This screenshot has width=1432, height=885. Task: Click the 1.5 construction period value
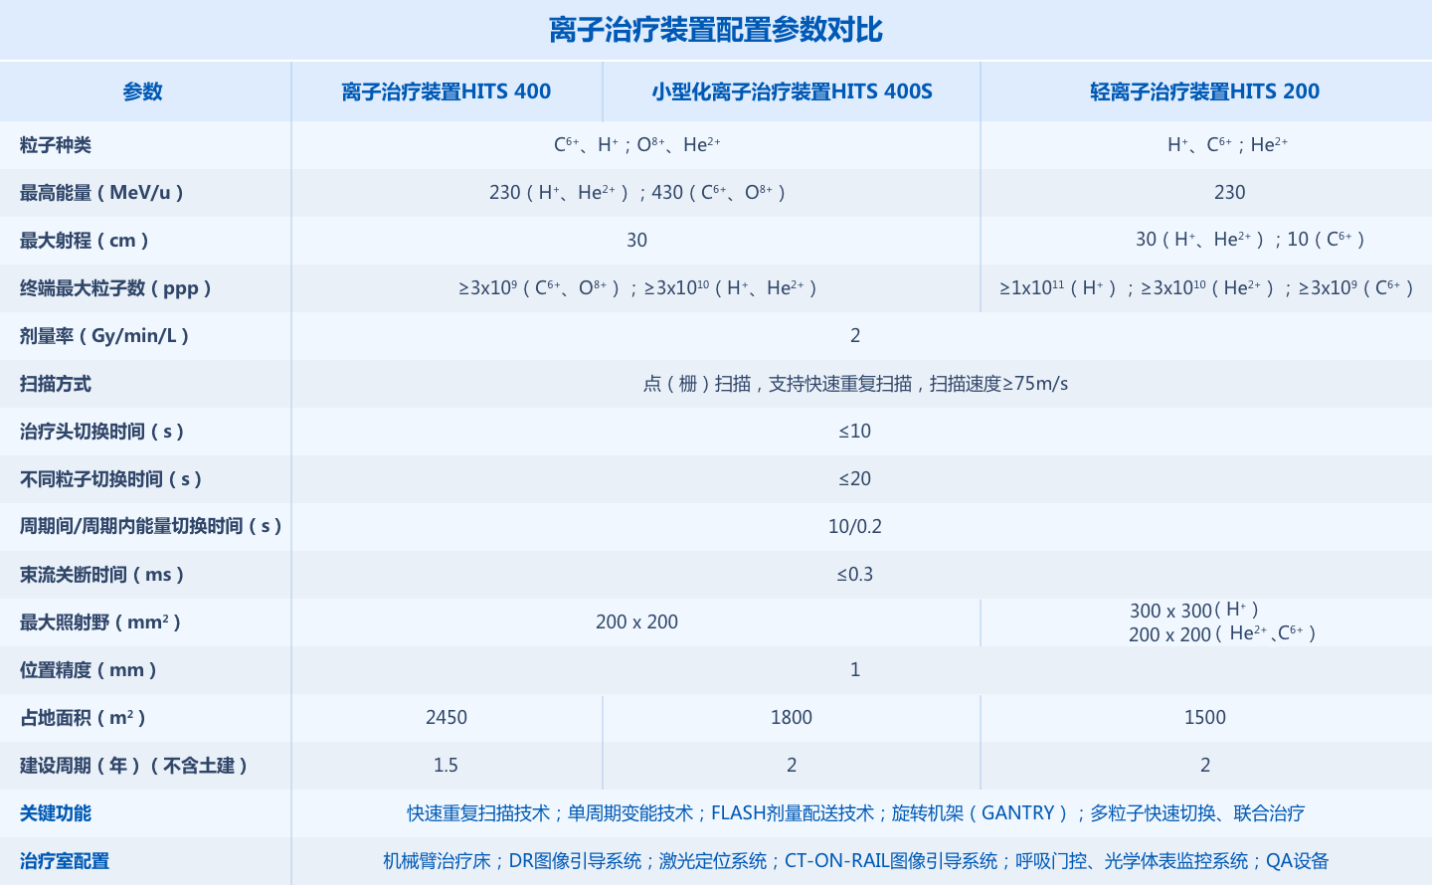point(446,766)
